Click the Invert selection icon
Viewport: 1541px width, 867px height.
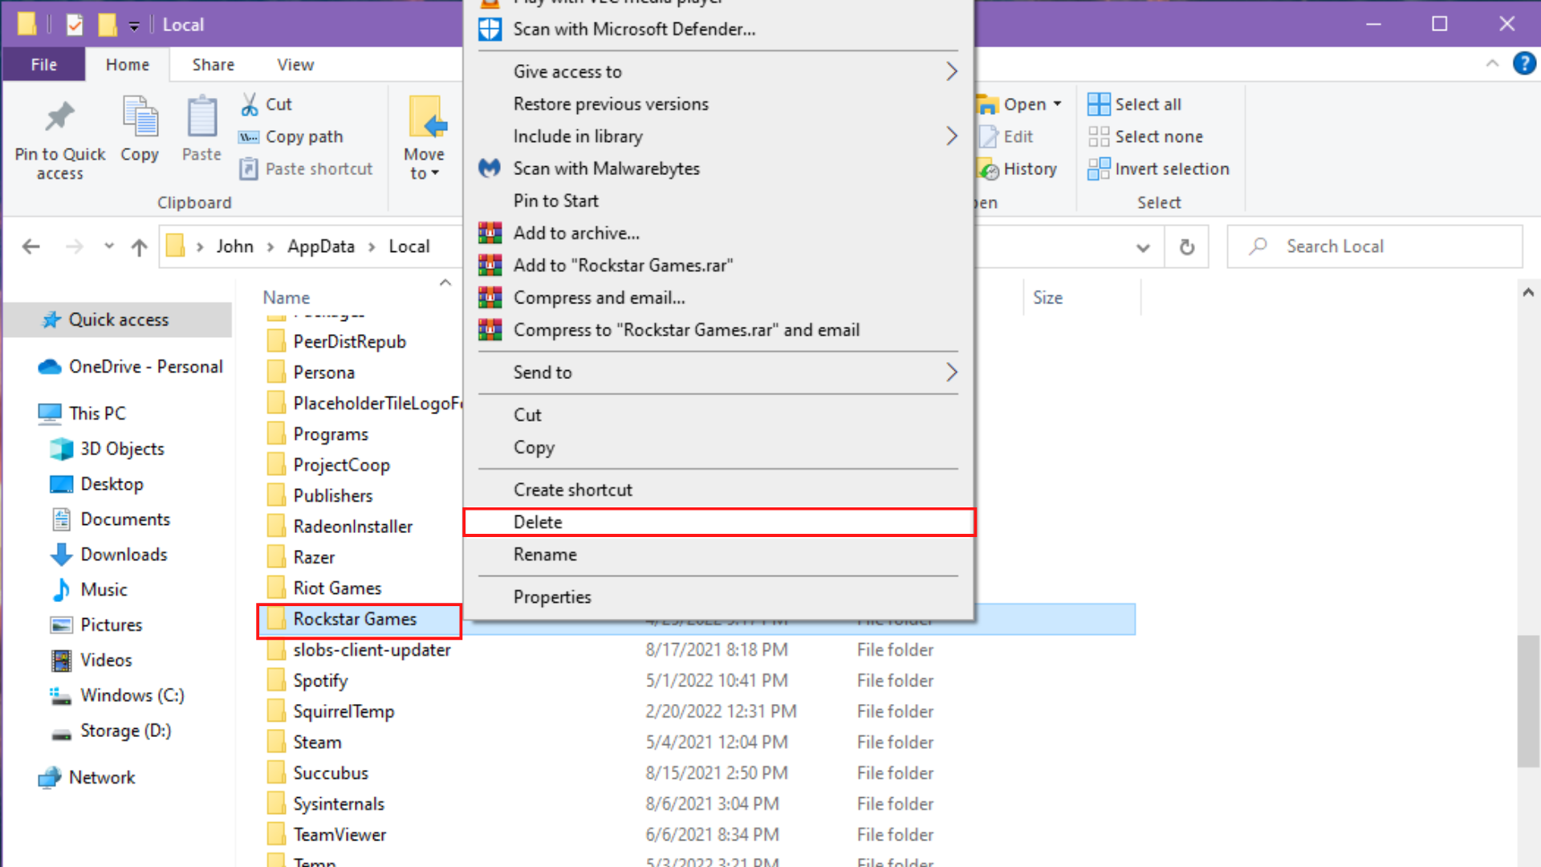click(1099, 169)
